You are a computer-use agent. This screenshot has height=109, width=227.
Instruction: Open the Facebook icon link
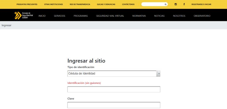(184, 4)
